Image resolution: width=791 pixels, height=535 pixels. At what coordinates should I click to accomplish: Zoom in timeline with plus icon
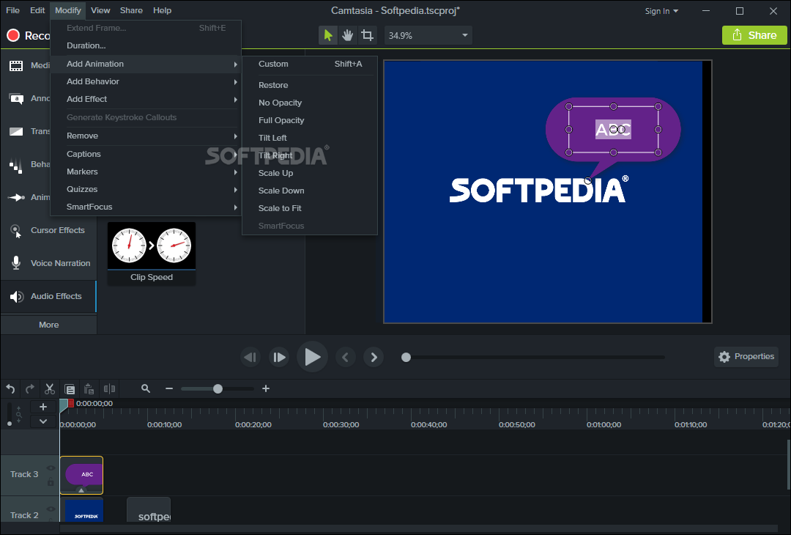click(x=266, y=388)
